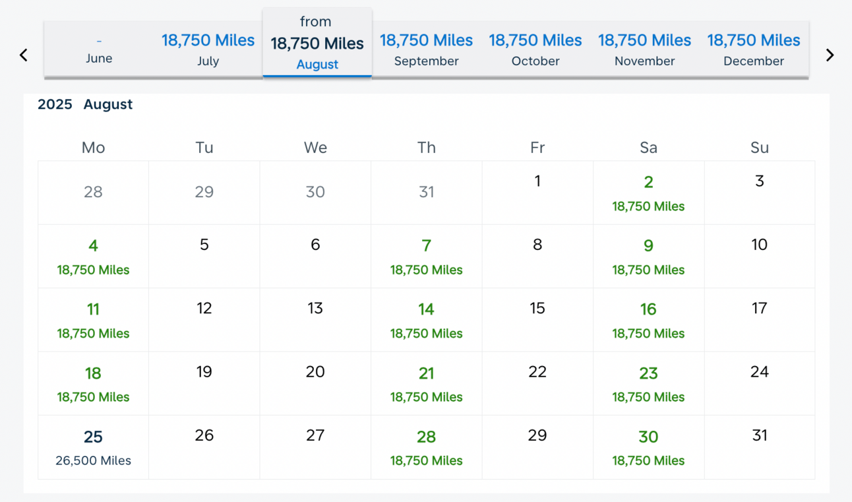The image size is (852, 502).
Task: Select August 9 award date
Action: pyautogui.click(x=648, y=257)
